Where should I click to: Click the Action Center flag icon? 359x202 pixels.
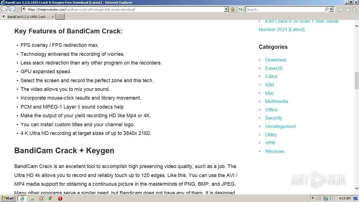332,198
